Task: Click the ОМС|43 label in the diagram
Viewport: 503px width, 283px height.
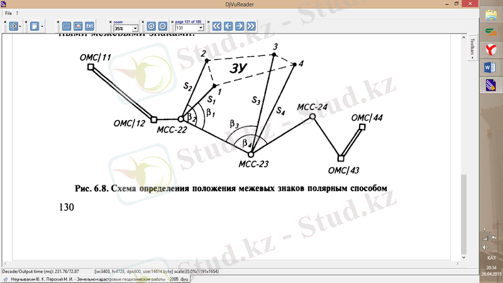Action: (343, 170)
